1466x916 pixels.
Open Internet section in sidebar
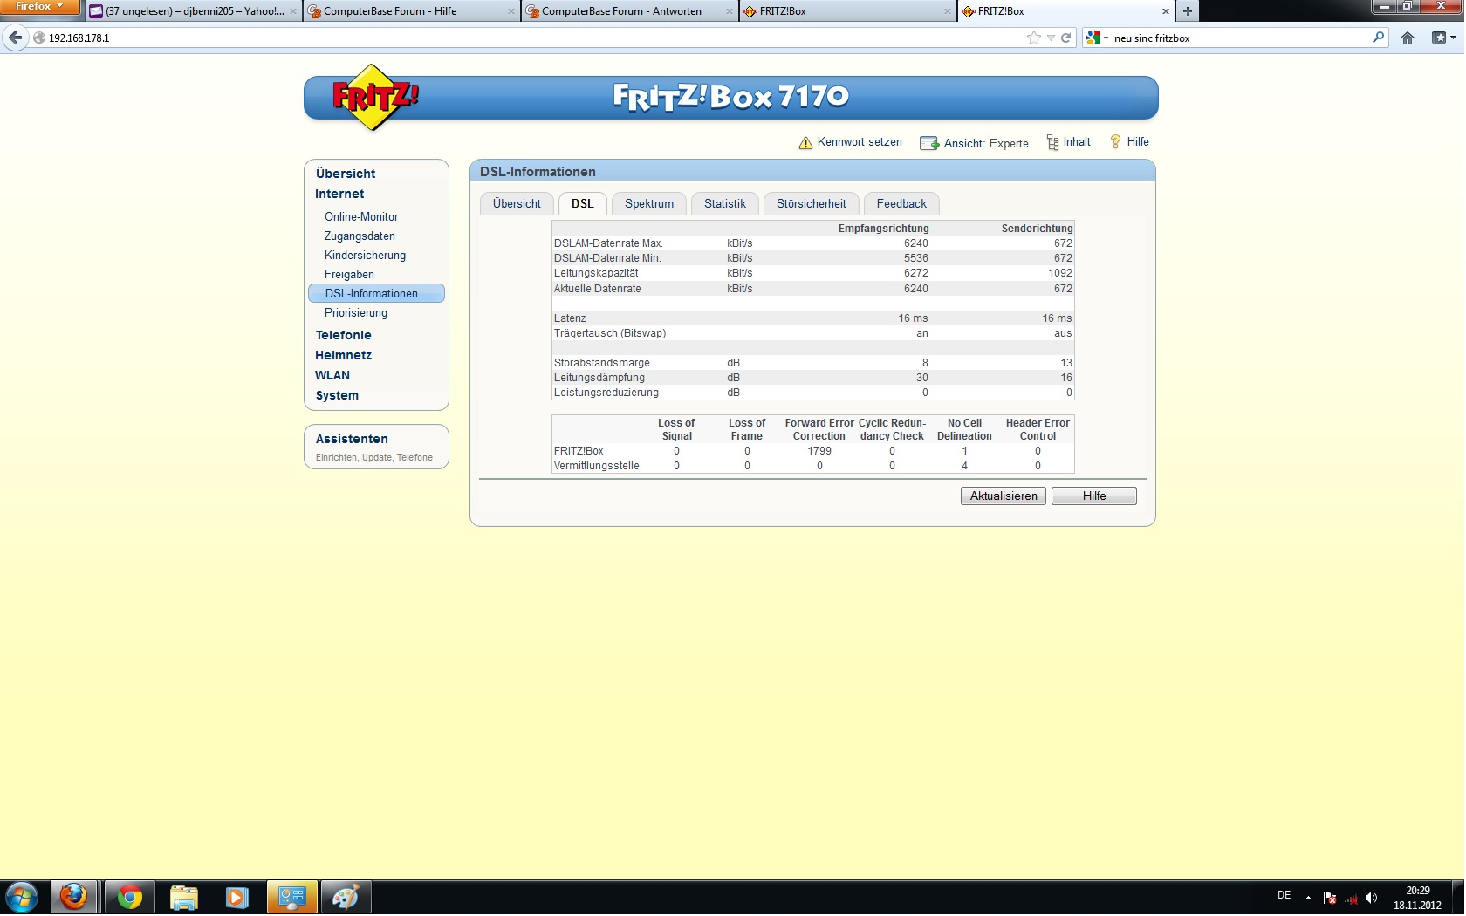[x=339, y=194]
